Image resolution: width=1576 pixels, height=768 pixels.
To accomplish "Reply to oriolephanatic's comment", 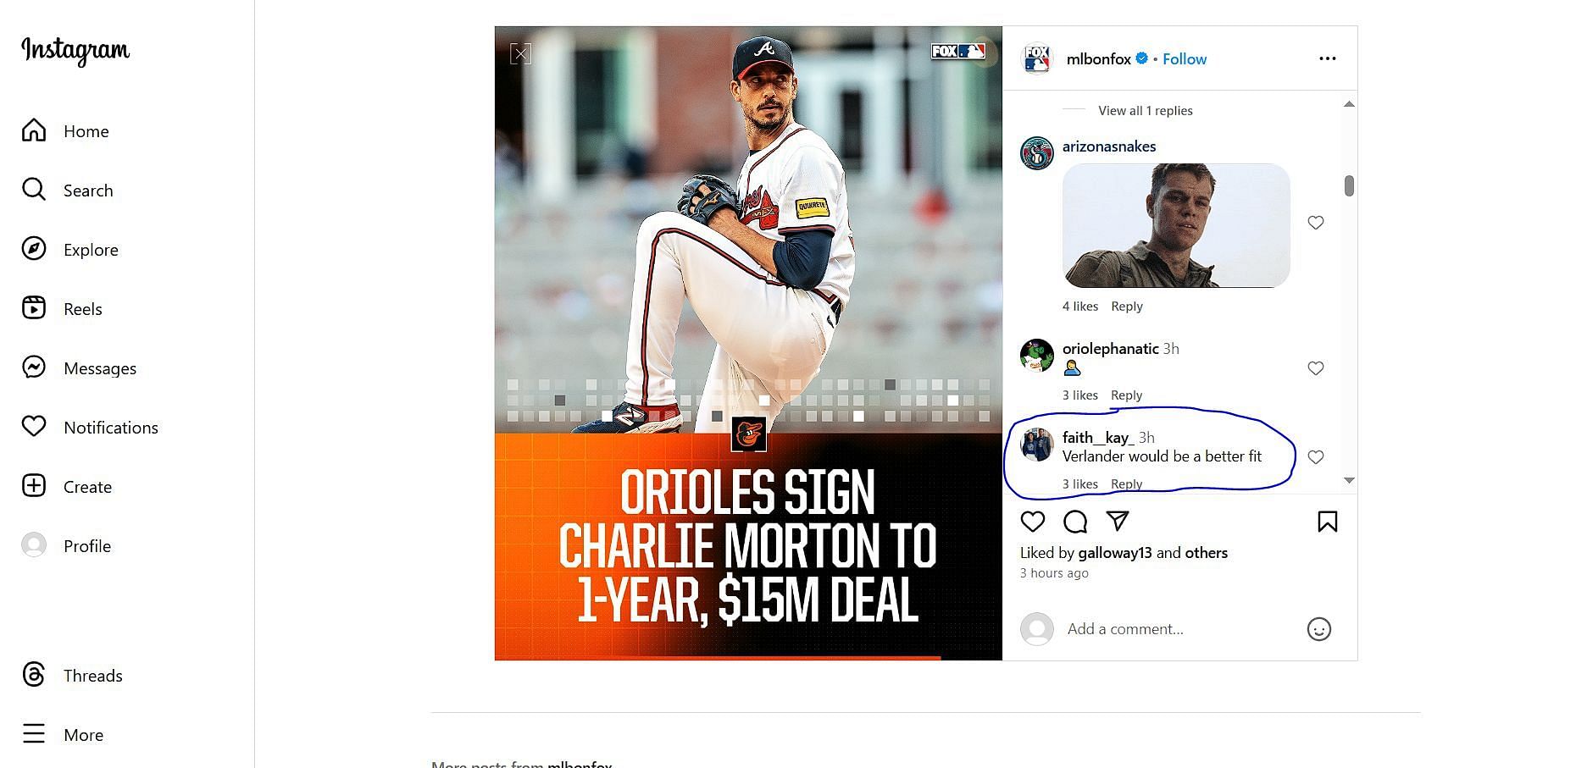I will pos(1126,395).
